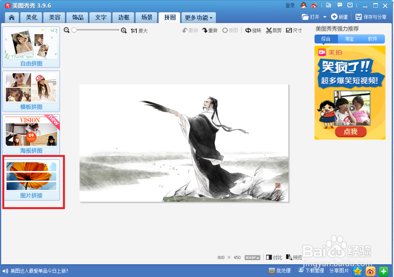This screenshot has height=277, width=394.
Task: Go to the home tab icon
Action: click(x=12, y=18)
